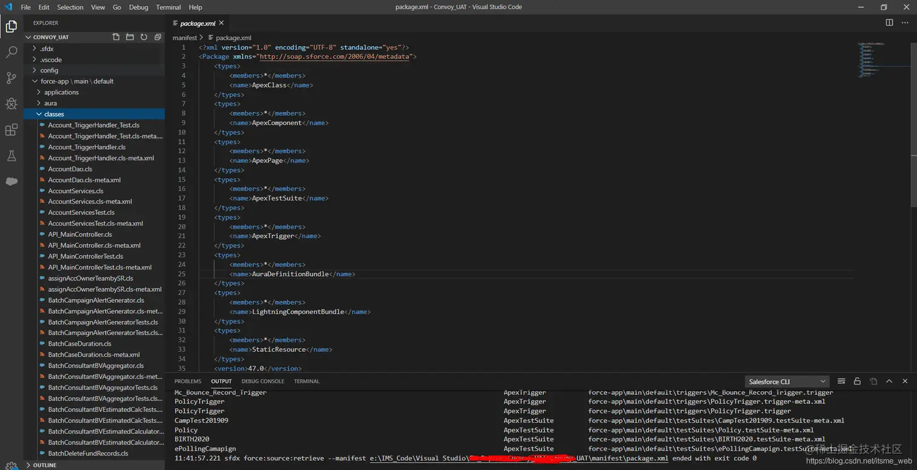Collapse the CONVOY_UAT root folder
Image resolution: width=917 pixels, height=470 pixels.
coord(51,37)
